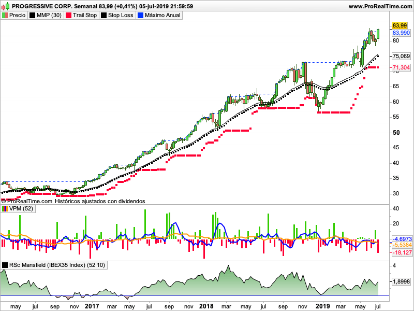This screenshot has width=414, height=311.
Task: Click the RSc Mansfield indicator icon
Action: click(x=5, y=265)
